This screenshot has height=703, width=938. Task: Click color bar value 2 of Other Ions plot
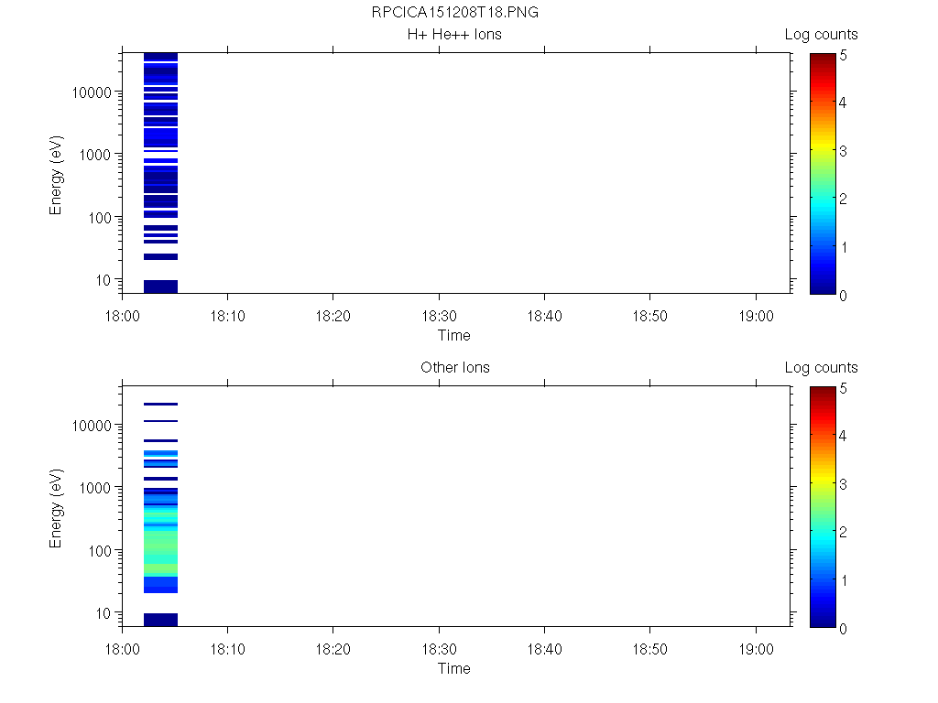pos(843,532)
